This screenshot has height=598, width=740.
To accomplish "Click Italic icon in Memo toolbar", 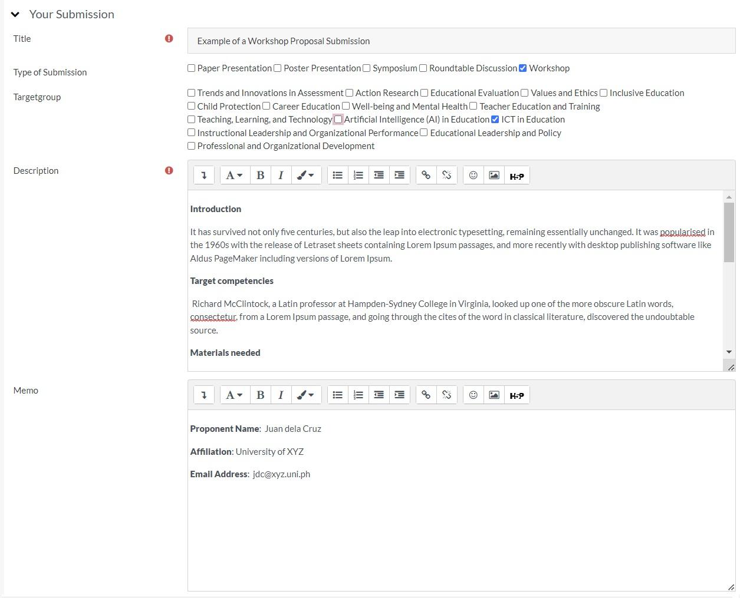I will pos(281,395).
